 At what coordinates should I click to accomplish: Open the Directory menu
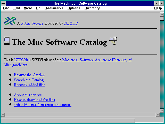click(x=92, y=8)
